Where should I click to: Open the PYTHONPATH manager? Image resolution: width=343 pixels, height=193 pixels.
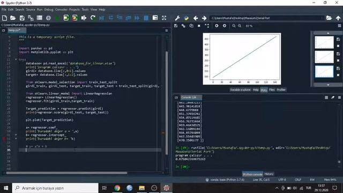tap(187, 18)
